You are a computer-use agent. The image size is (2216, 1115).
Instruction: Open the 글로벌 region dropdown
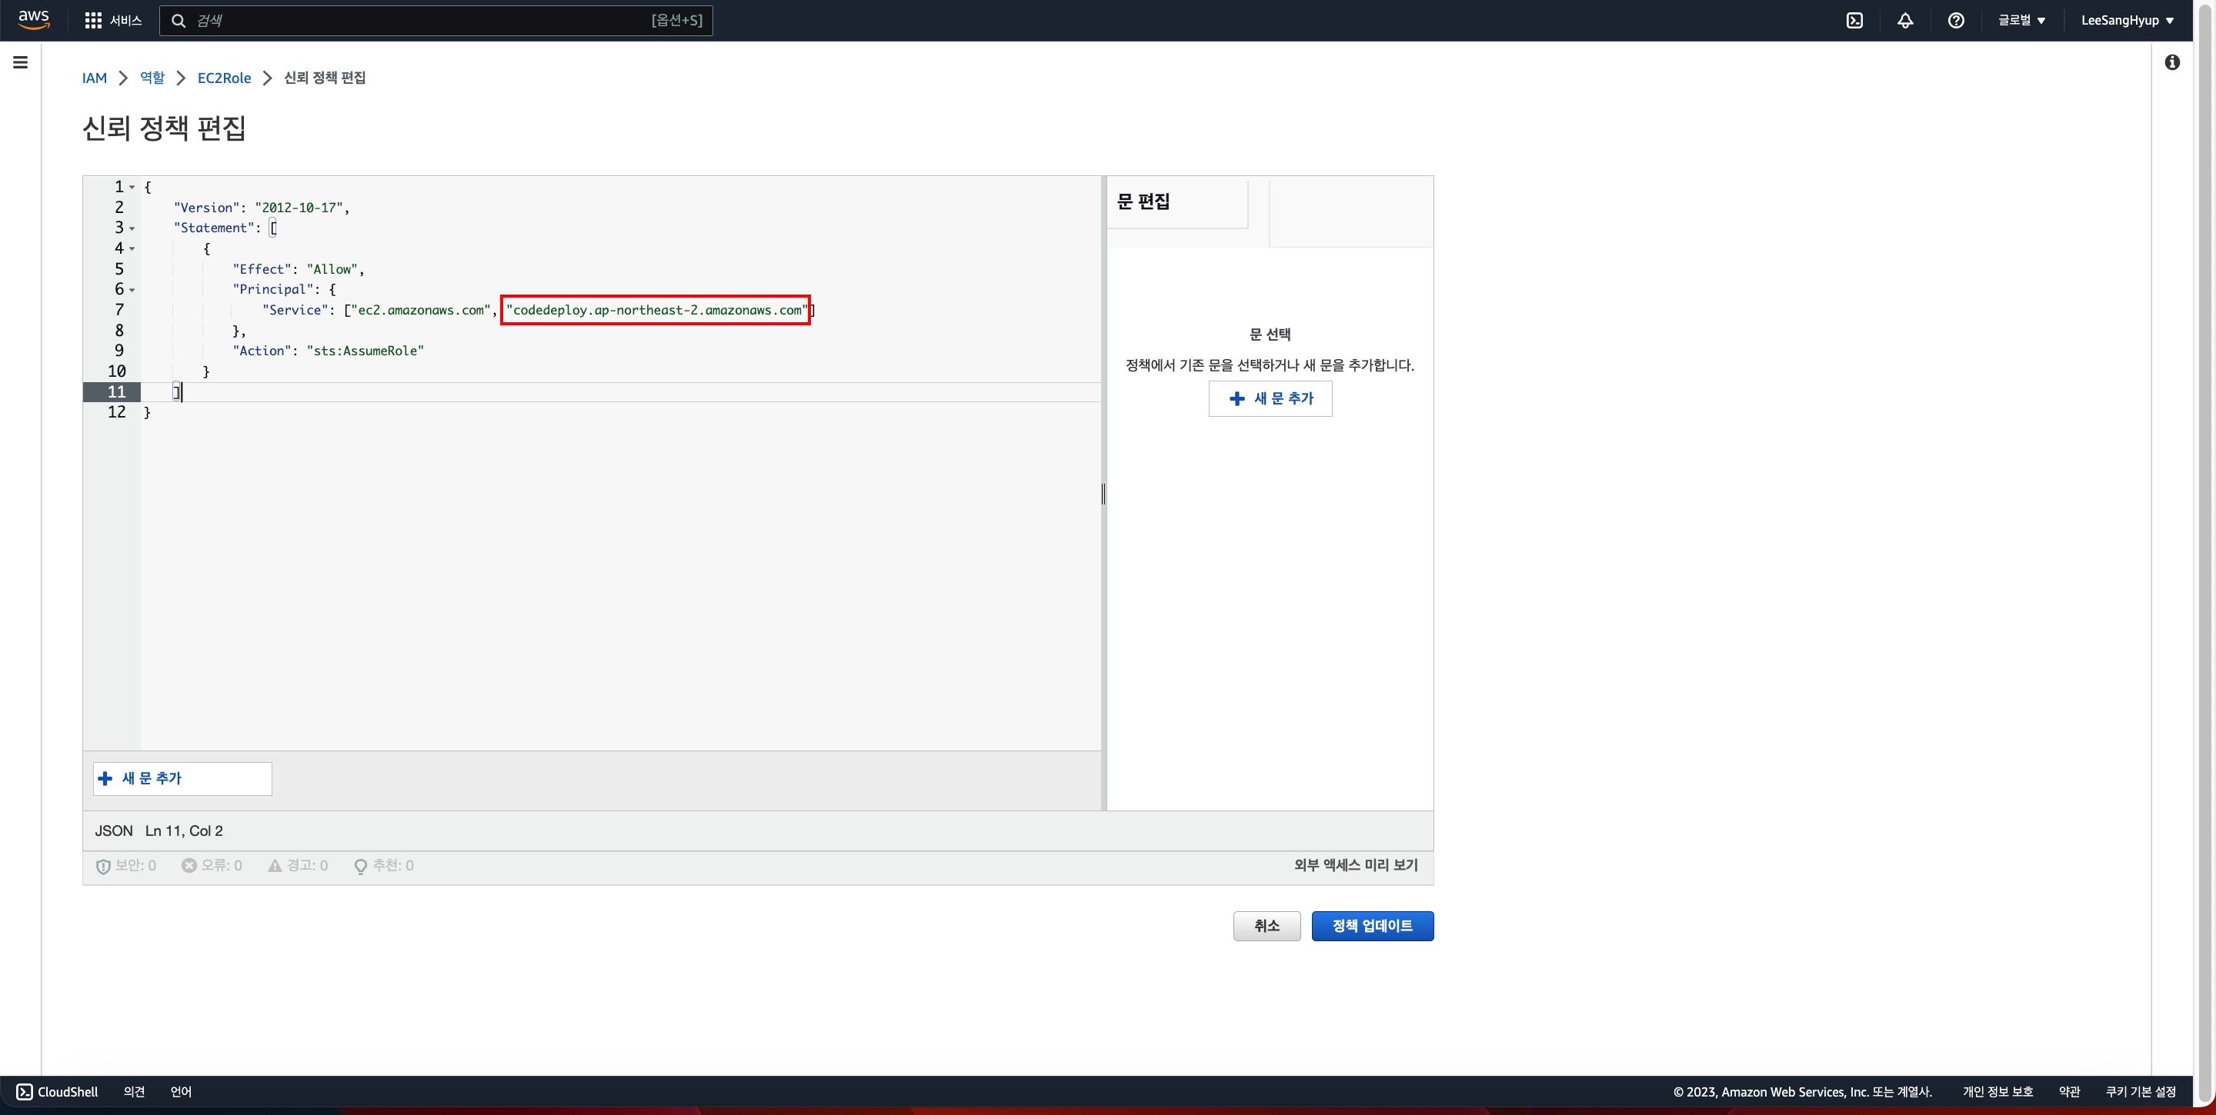coord(2021,21)
